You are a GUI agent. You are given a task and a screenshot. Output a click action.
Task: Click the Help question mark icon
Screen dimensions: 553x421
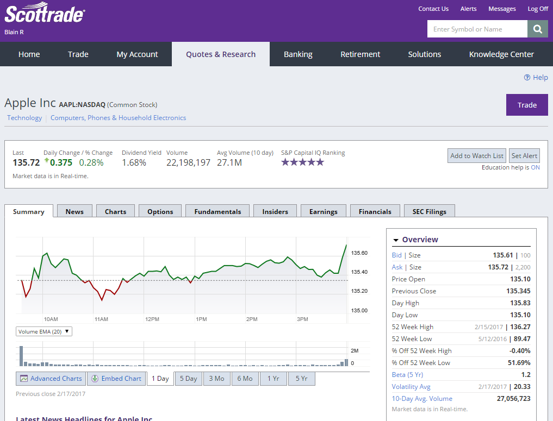(x=527, y=78)
